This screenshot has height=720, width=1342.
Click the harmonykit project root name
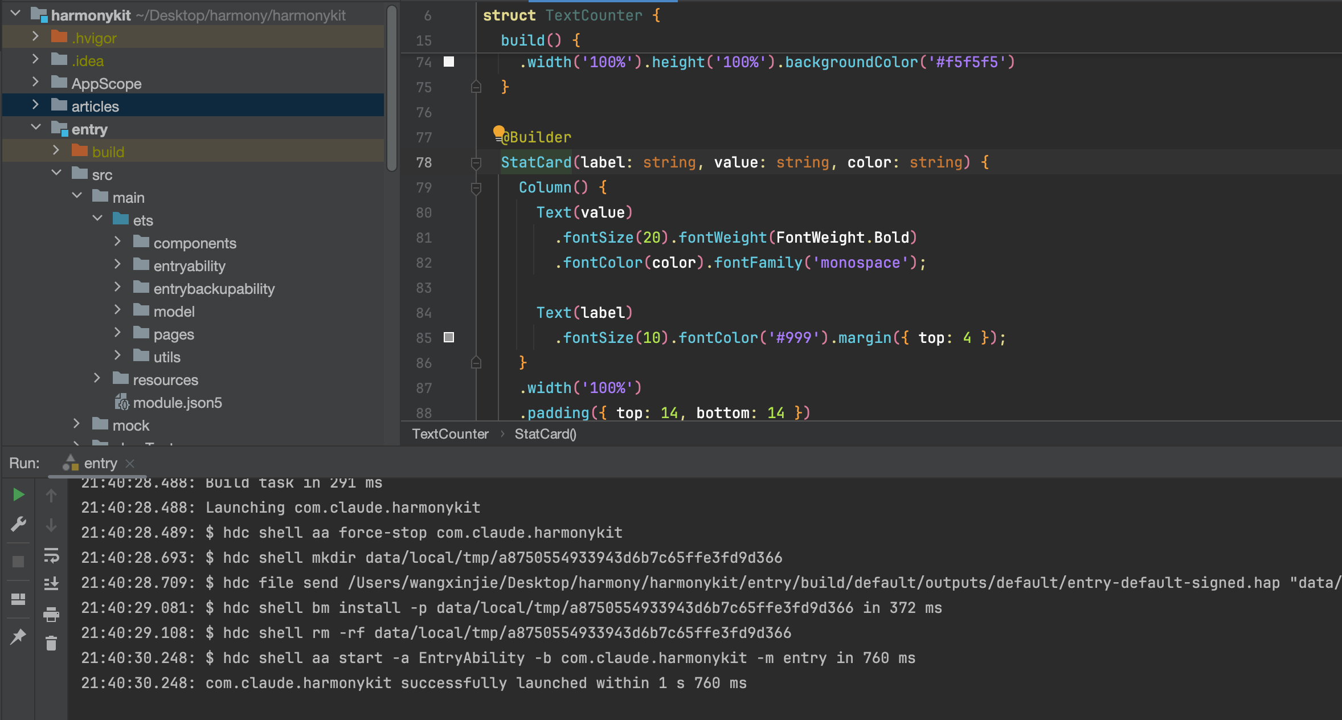coord(91,15)
